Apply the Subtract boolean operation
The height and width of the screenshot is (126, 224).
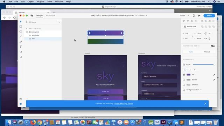click(x=206, y=27)
